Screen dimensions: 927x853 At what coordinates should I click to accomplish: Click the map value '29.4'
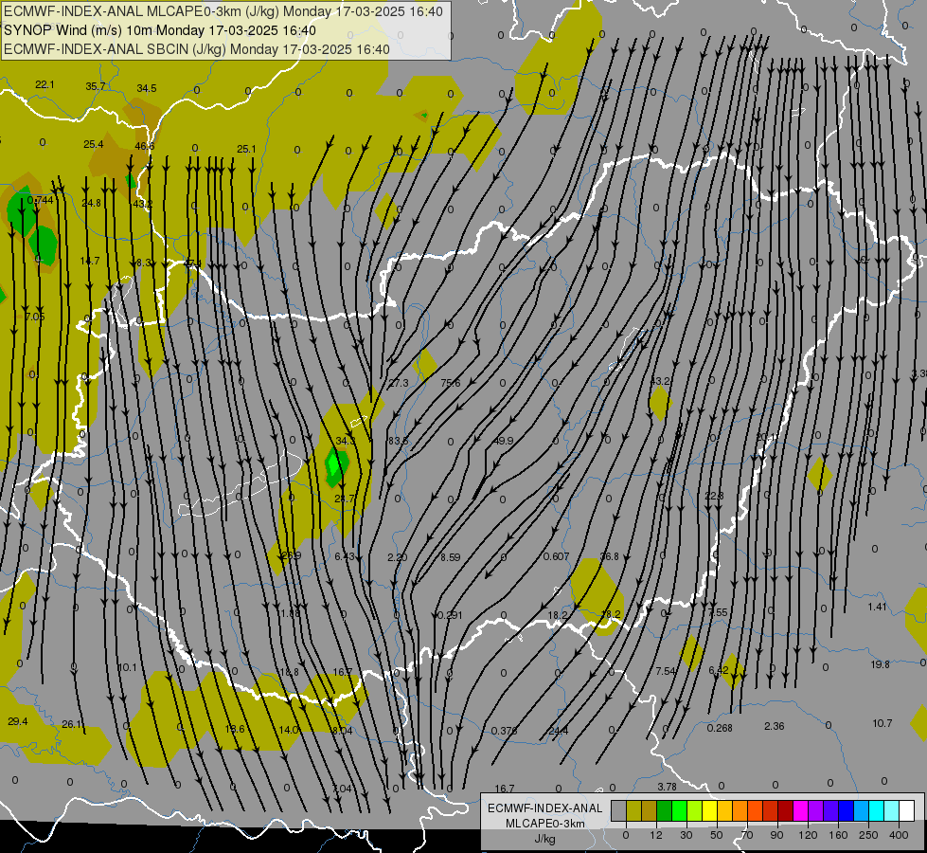tap(18, 721)
